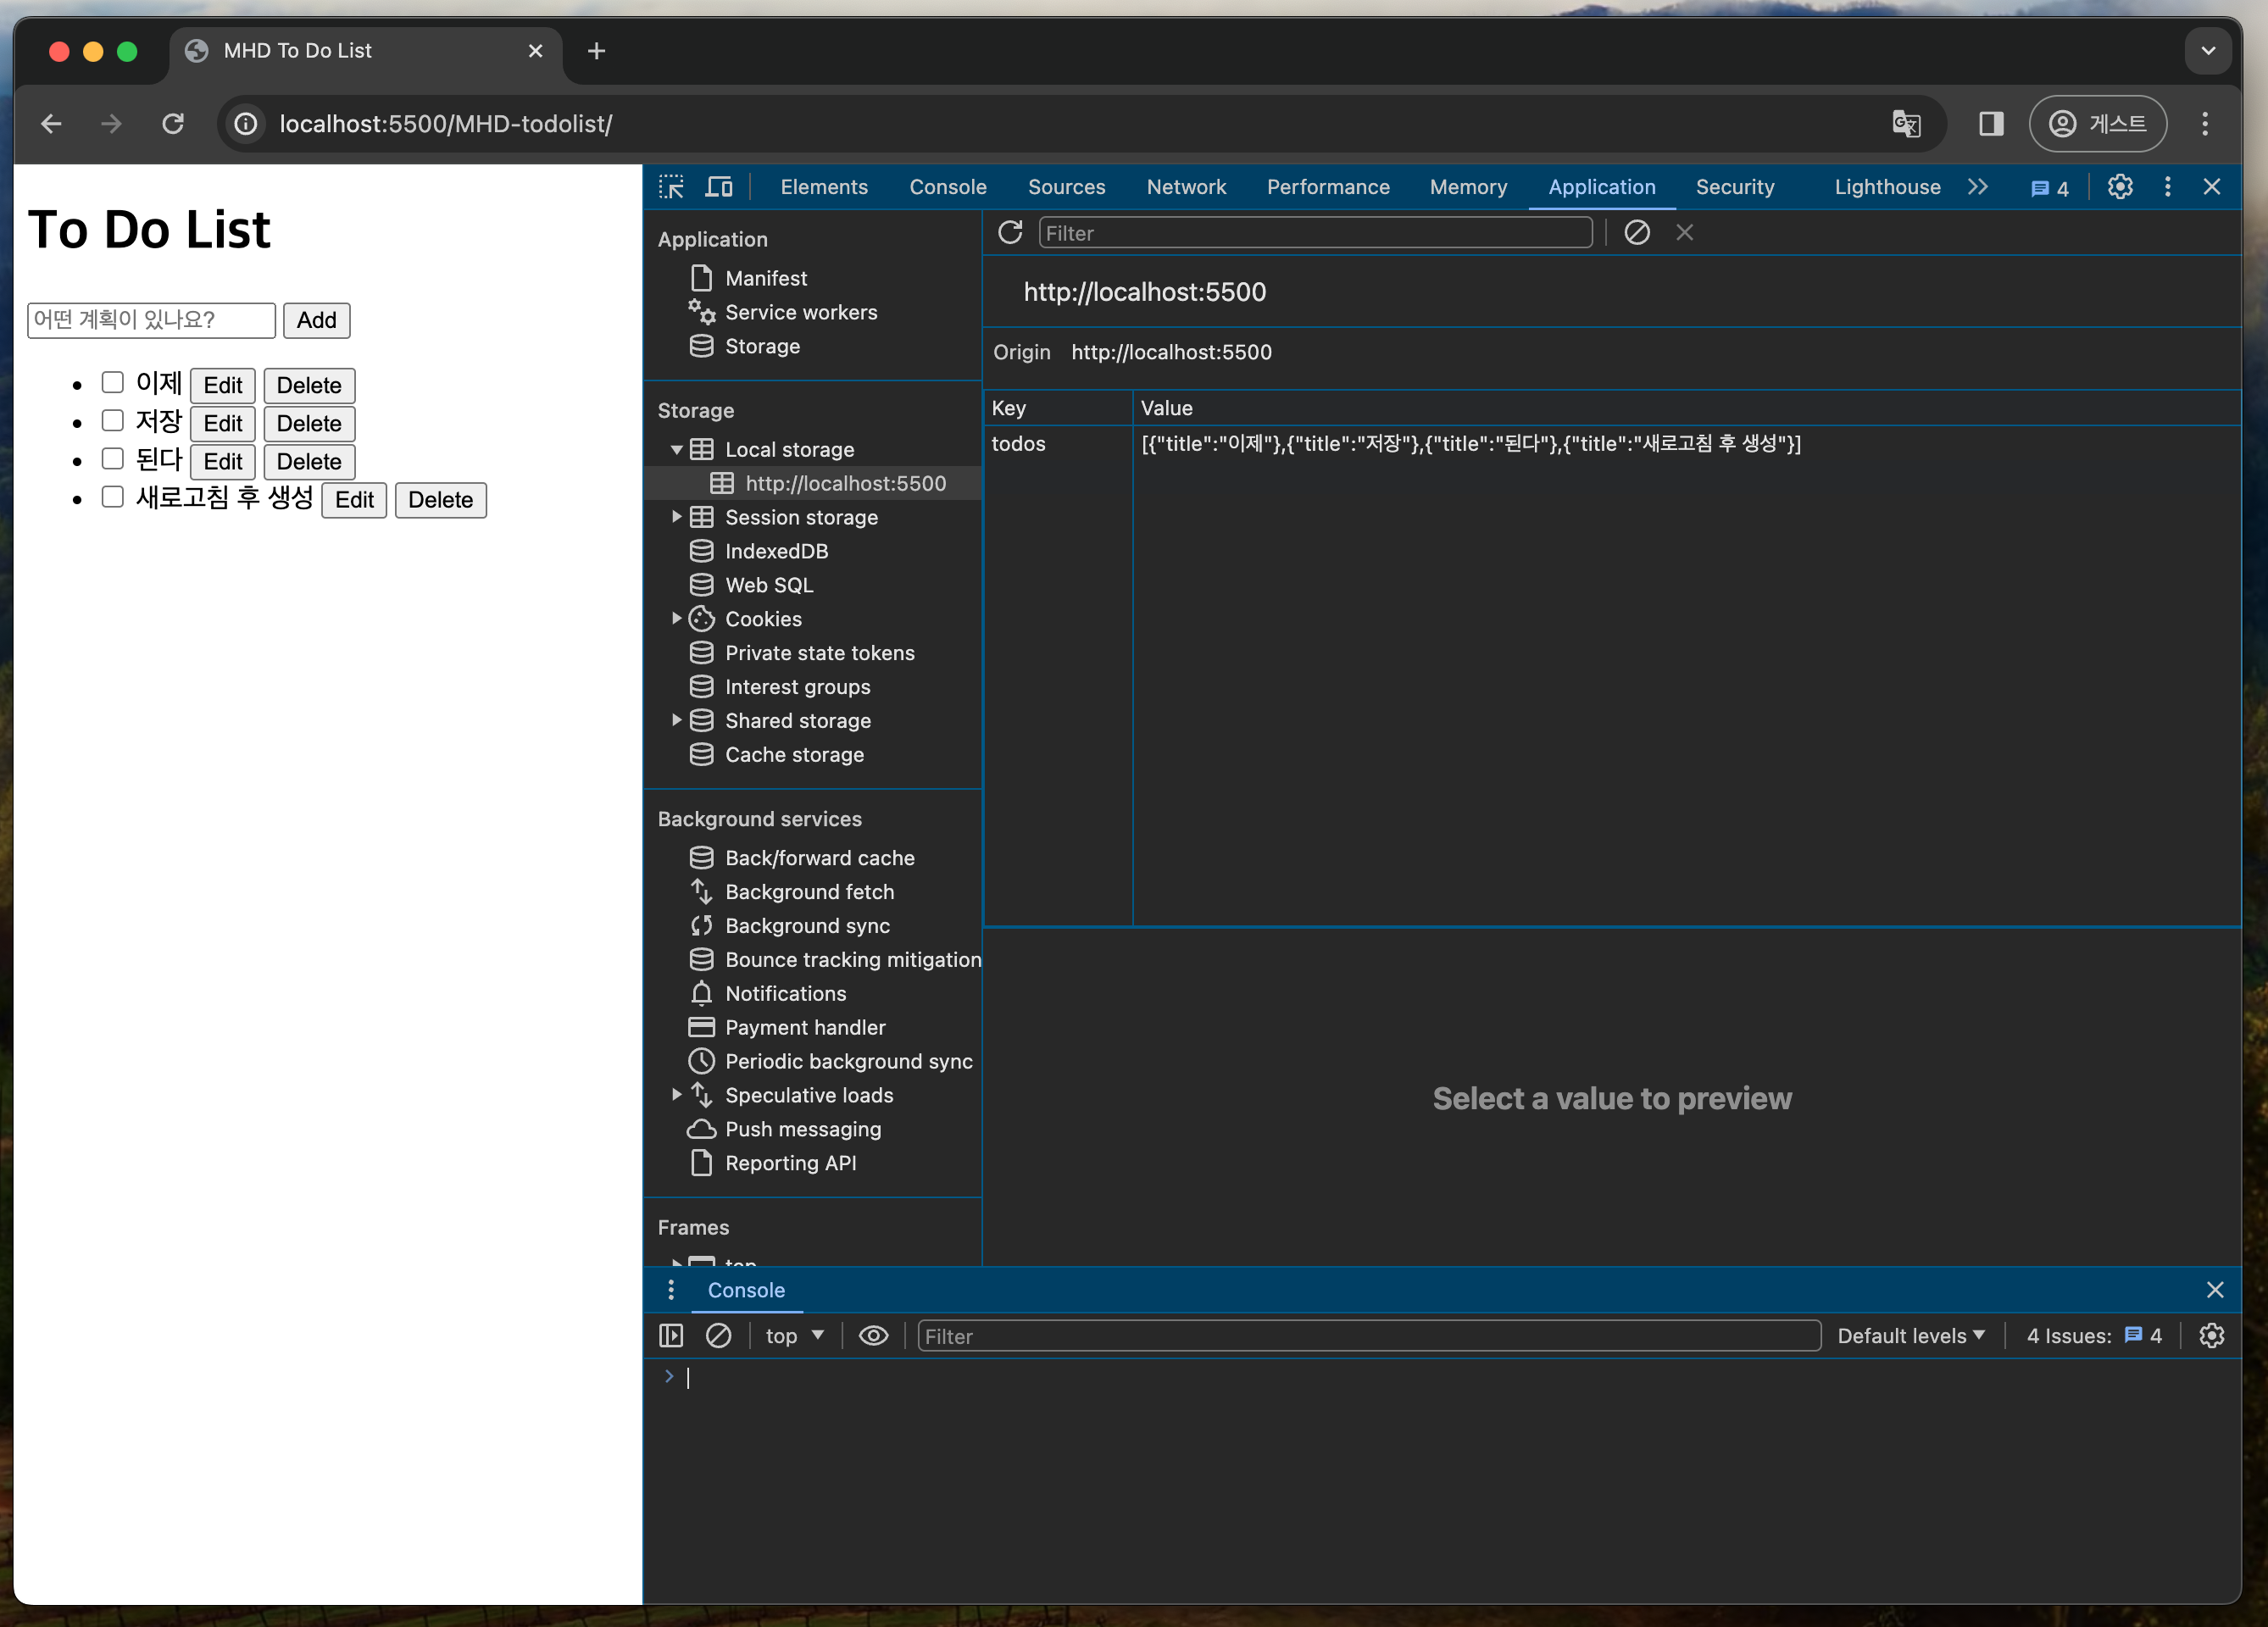Switch to the Elements tab
This screenshot has width=2268, height=1627.
coord(824,187)
